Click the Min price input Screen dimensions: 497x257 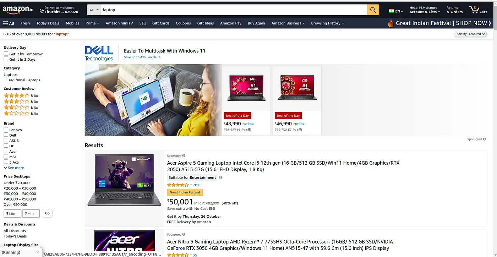(12, 213)
